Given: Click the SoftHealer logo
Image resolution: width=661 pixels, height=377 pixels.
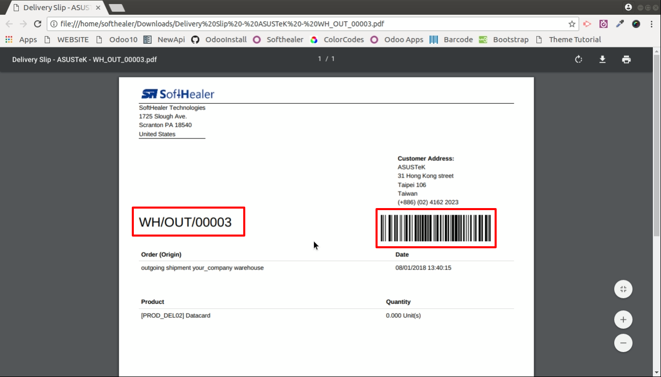Looking at the screenshot, I should click(178, 94).
